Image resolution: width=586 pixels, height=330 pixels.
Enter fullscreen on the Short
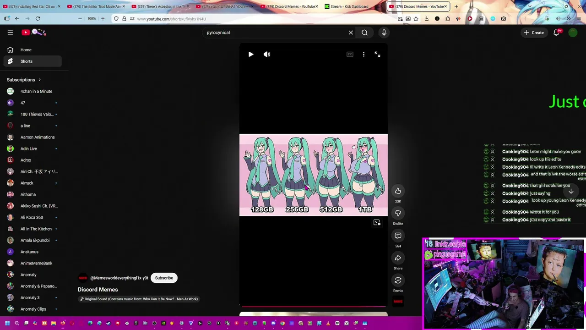[x=377, y=54]
